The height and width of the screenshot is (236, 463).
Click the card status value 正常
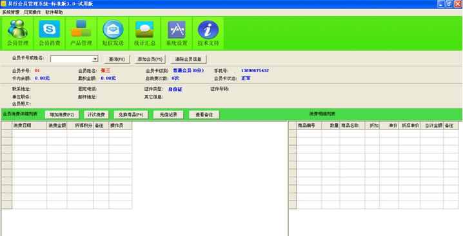click(246, 78)
